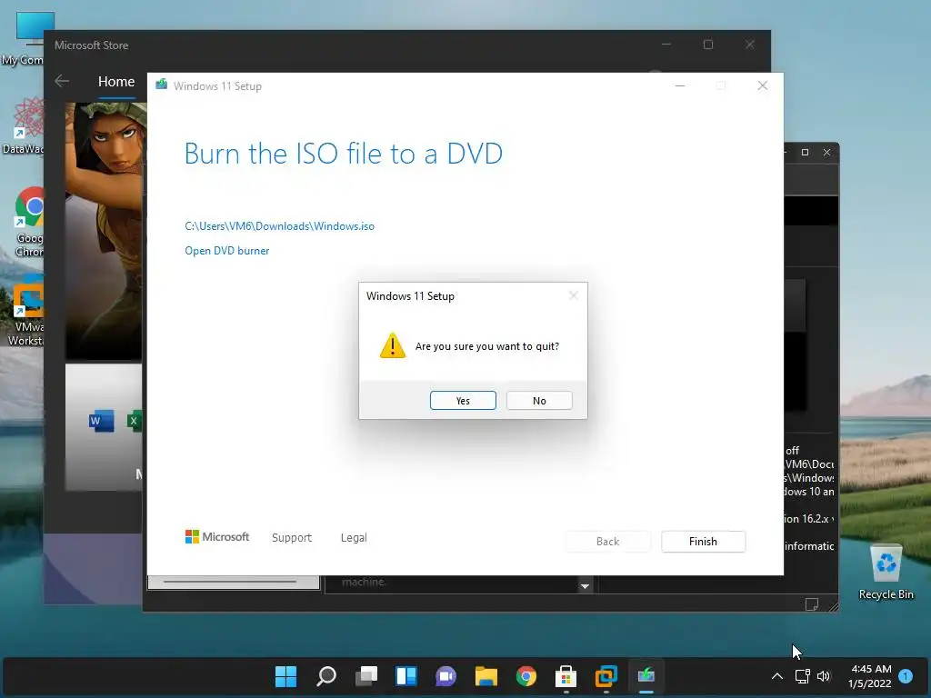Open the featured game artwork in Microsoft Store
Viewport: 931px width, 698px height.
[x=105, y=232]
